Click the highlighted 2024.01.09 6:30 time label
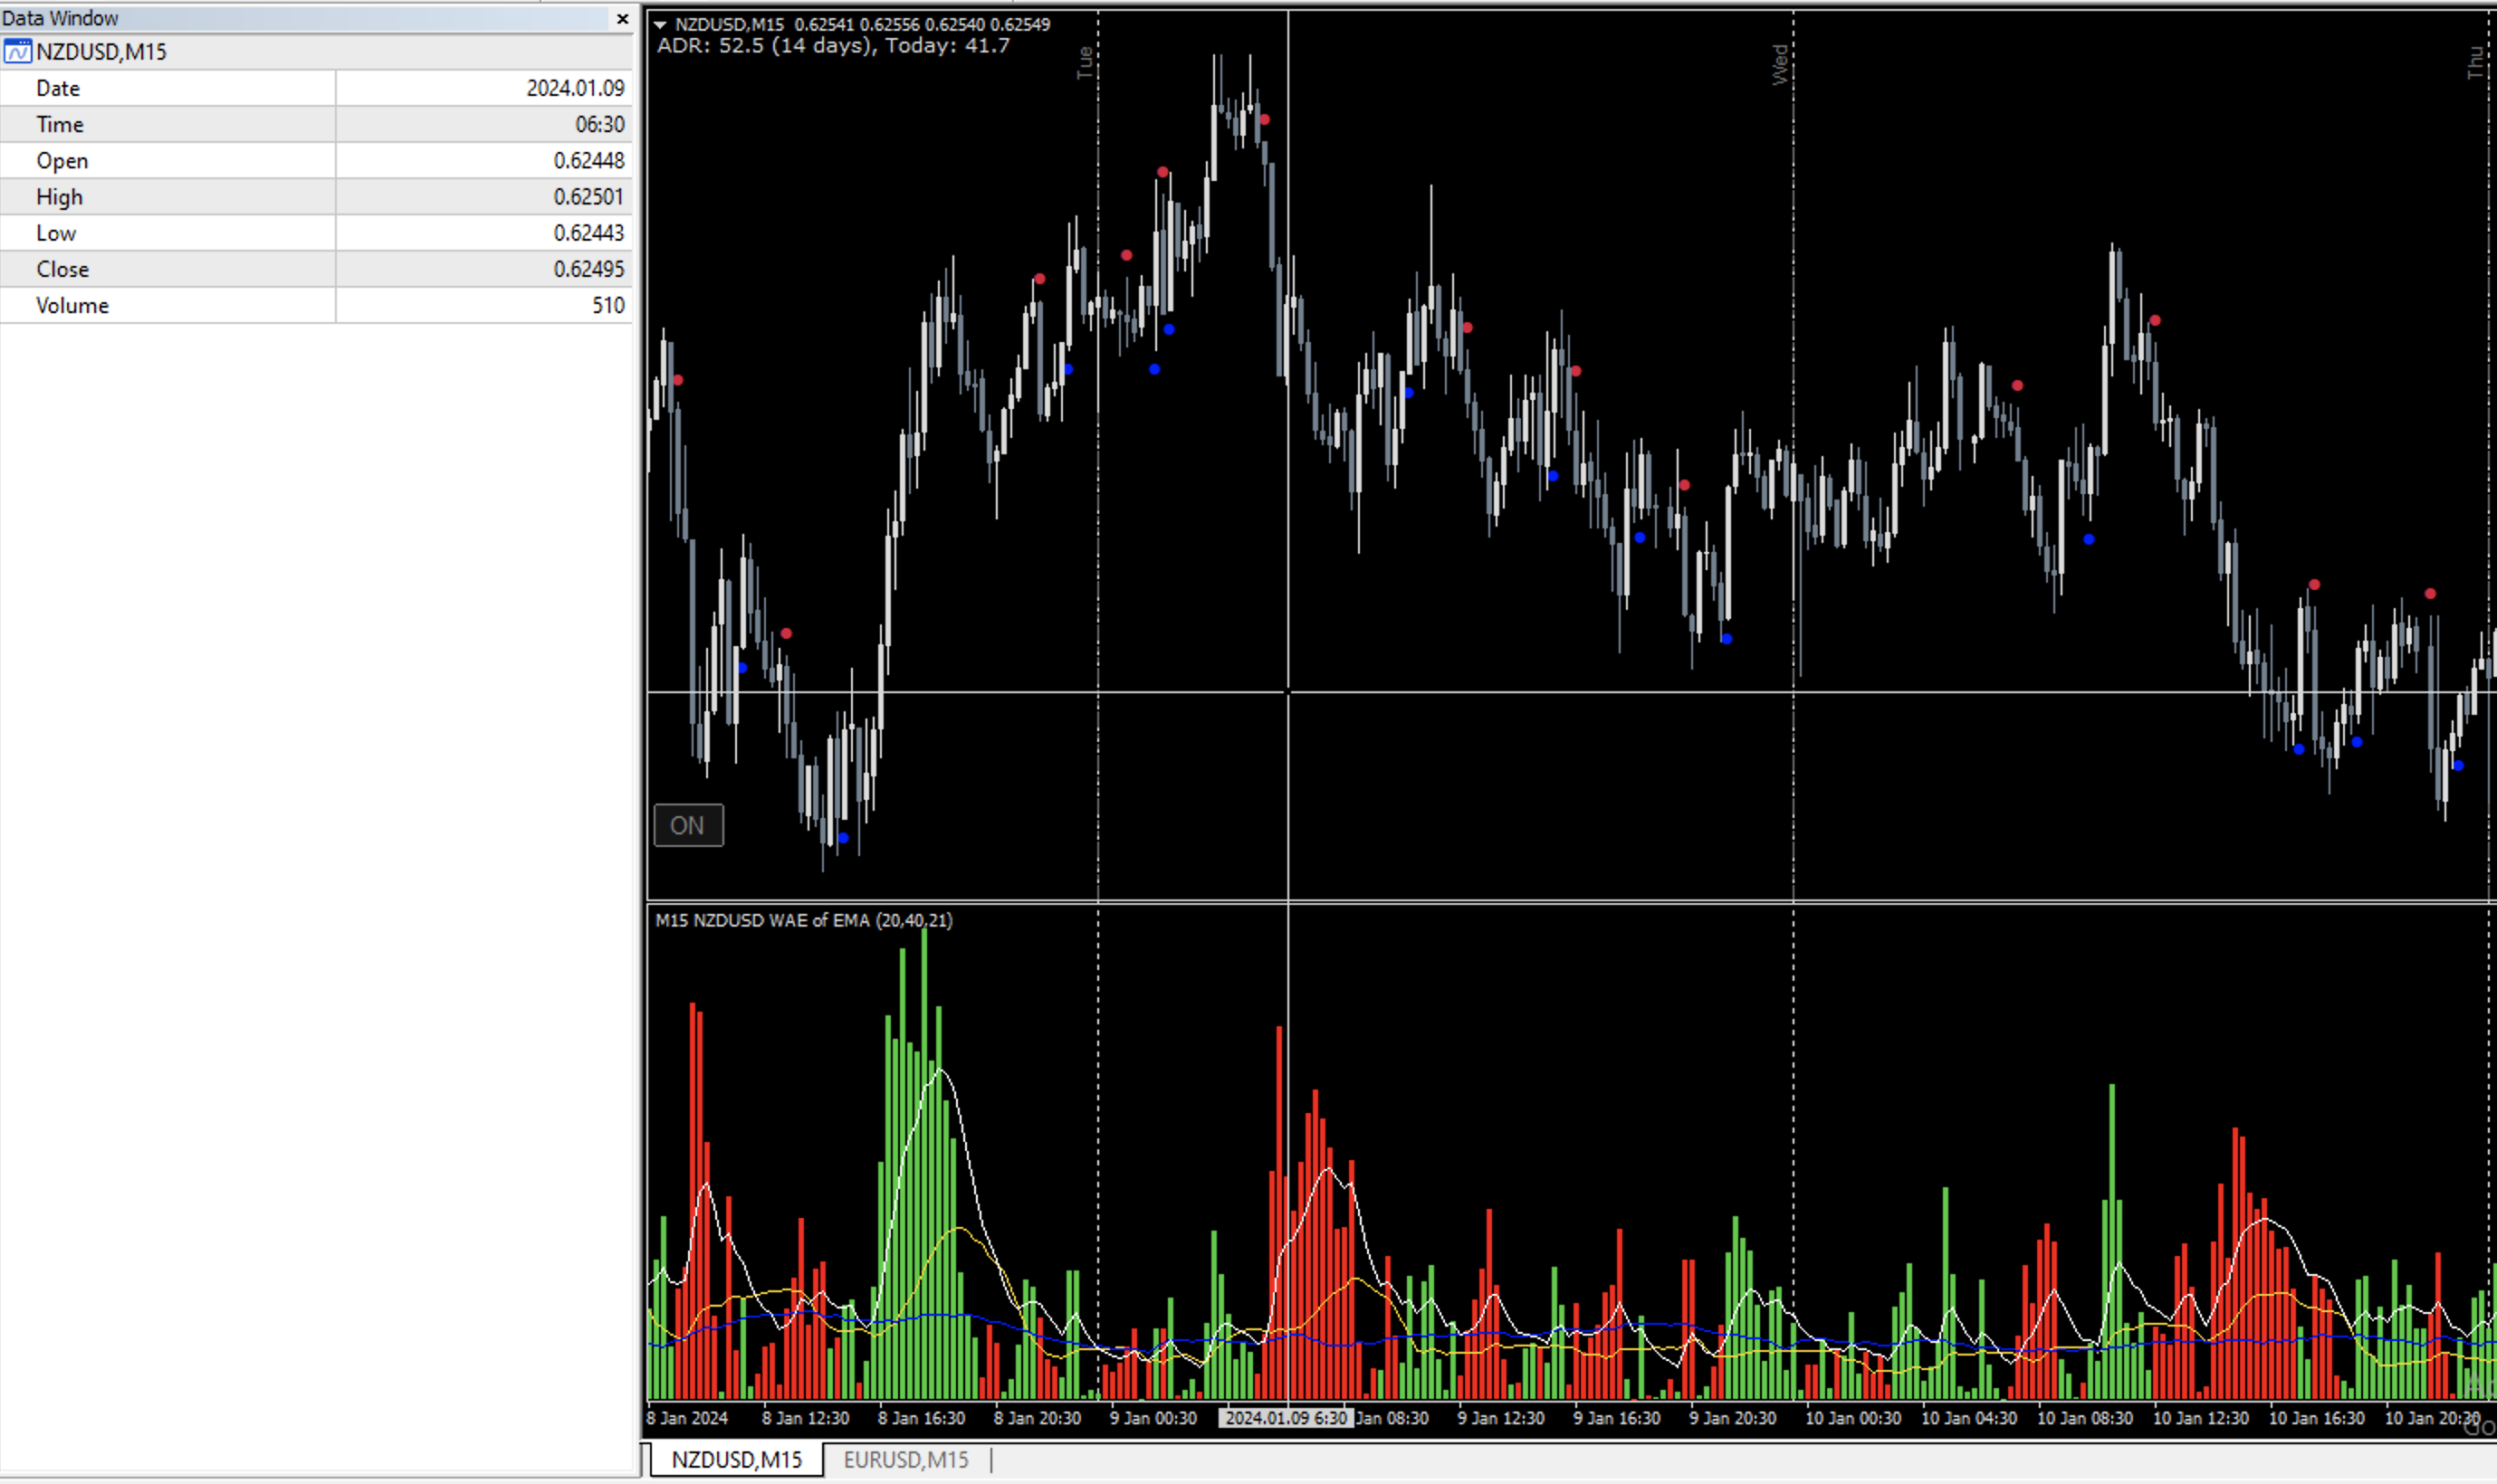 tap(1286, 1418)
